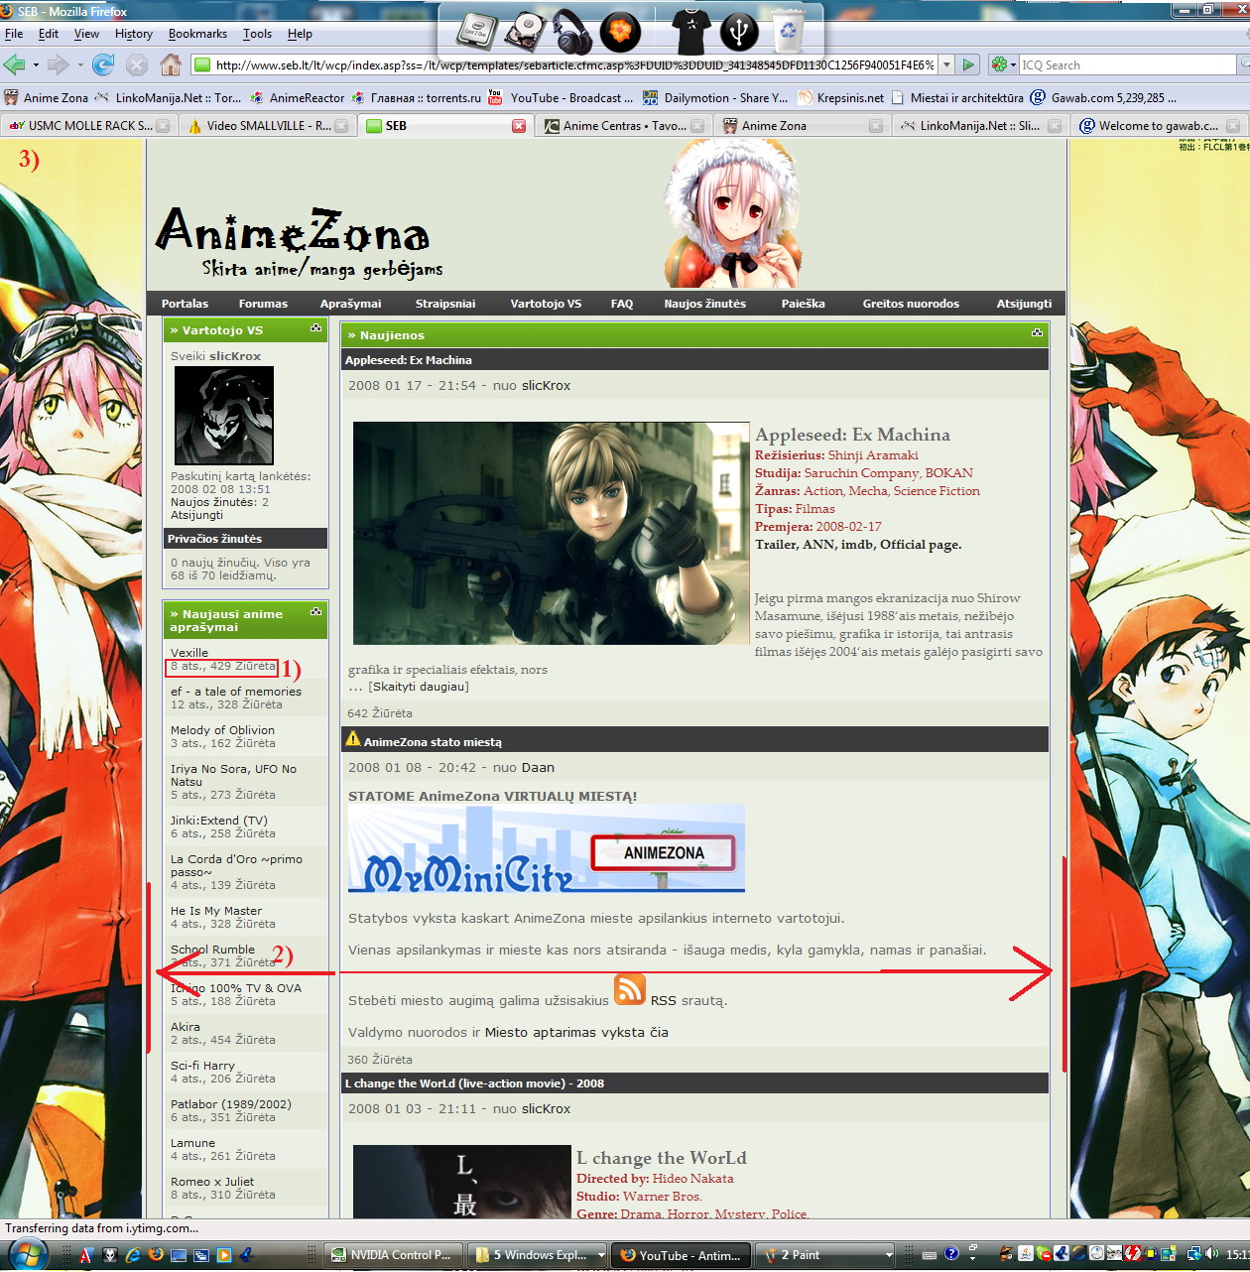Click the orange RSS feed icon
The height and width of the screenshot is (1272, 1250).
click(630, 989)
